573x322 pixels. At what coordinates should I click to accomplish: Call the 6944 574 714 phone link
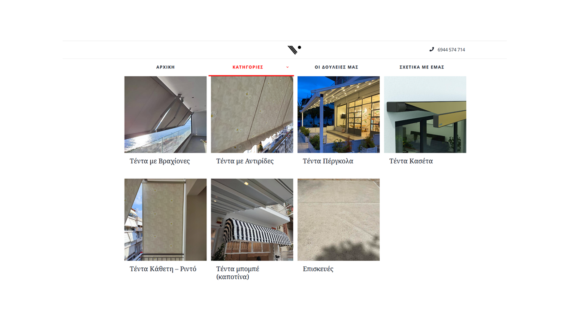(x=451, y=49)
